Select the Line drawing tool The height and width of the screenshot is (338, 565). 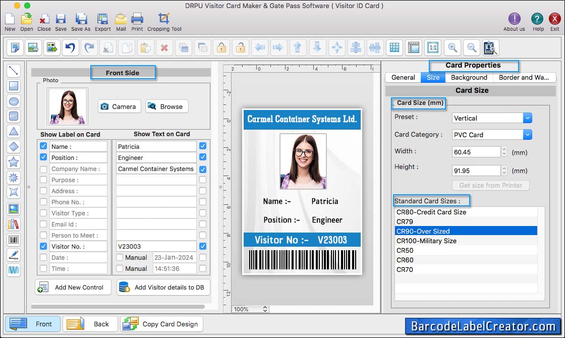[x=14, y=70]
